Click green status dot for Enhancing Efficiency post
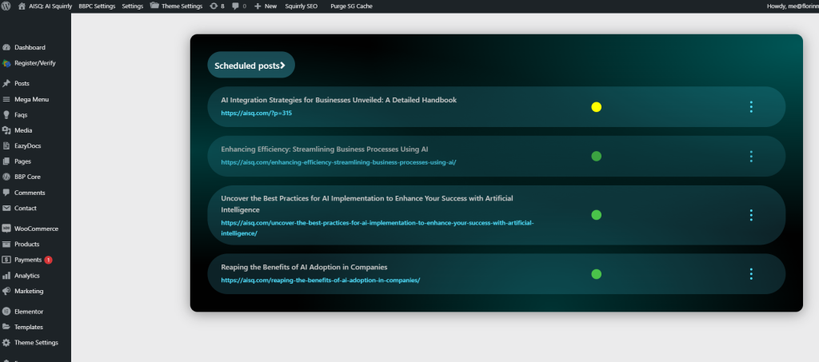 [596, 156]
